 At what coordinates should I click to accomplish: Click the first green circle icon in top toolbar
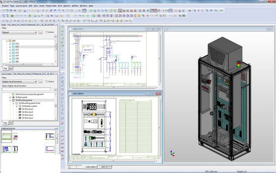(111, 10)
